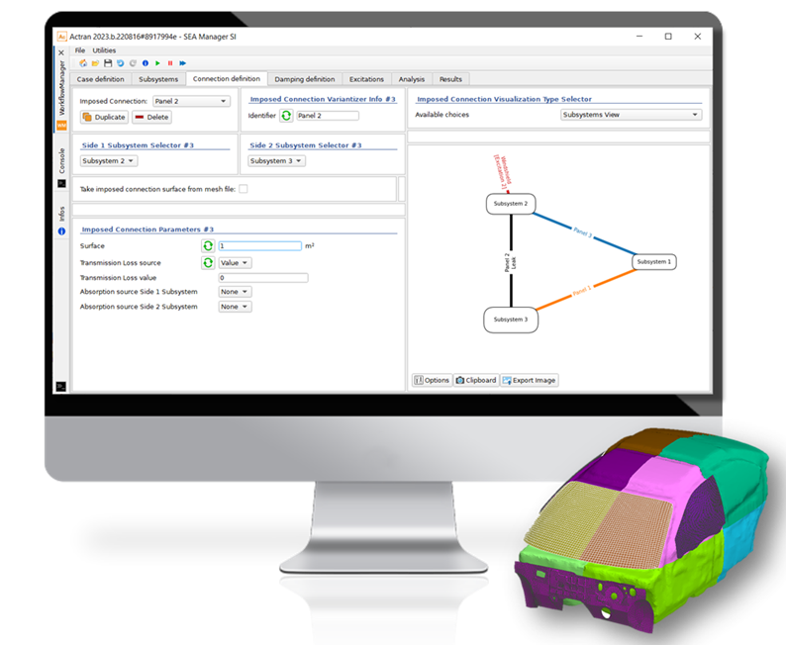This screenshot has width=786, height=645.
Task: Click the blue Panel 3 connection line
Action: click(x=584, y=233)
